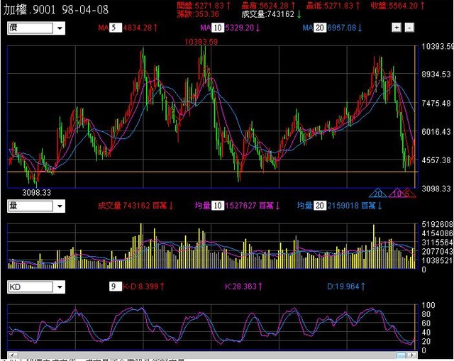Screen dimensions: 454x361
Task: Click the 漲跌:353.36 header value
Action: (x=198, y=14)
